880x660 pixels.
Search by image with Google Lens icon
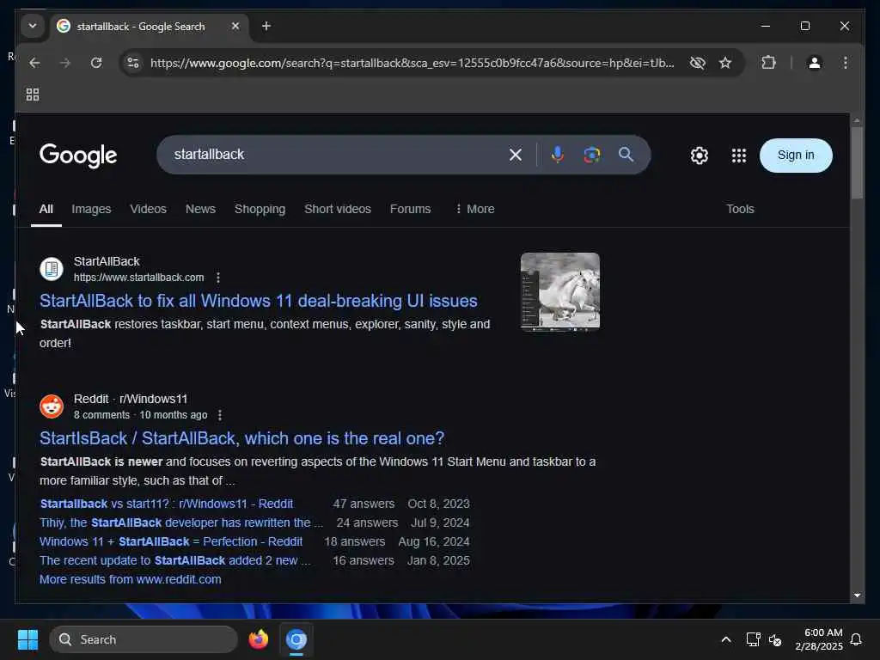591,155
